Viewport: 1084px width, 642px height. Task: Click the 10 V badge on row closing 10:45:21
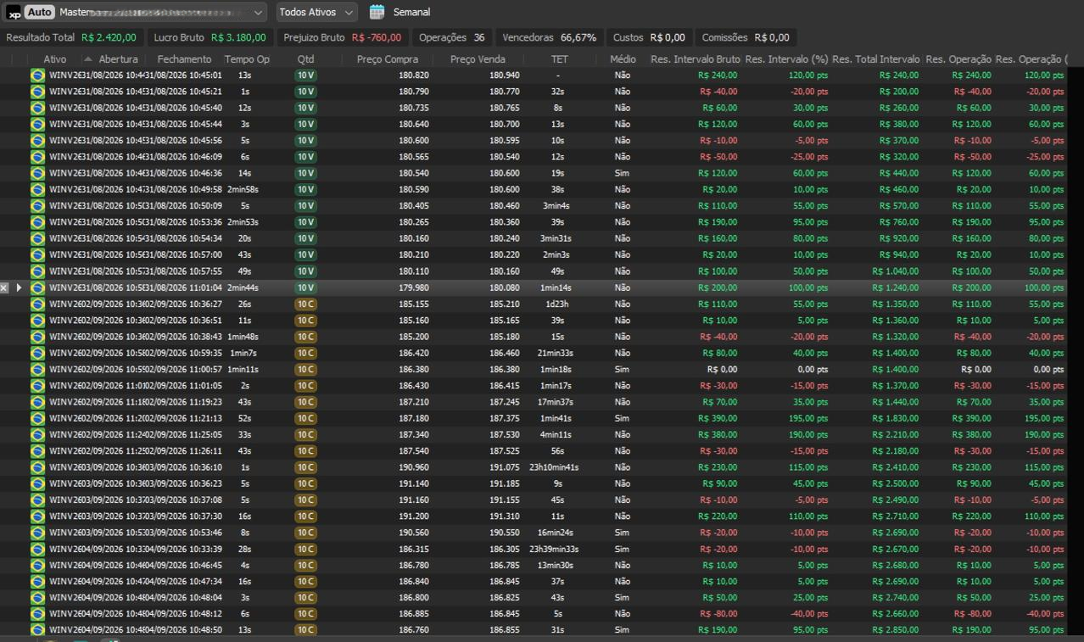(305, 92)
